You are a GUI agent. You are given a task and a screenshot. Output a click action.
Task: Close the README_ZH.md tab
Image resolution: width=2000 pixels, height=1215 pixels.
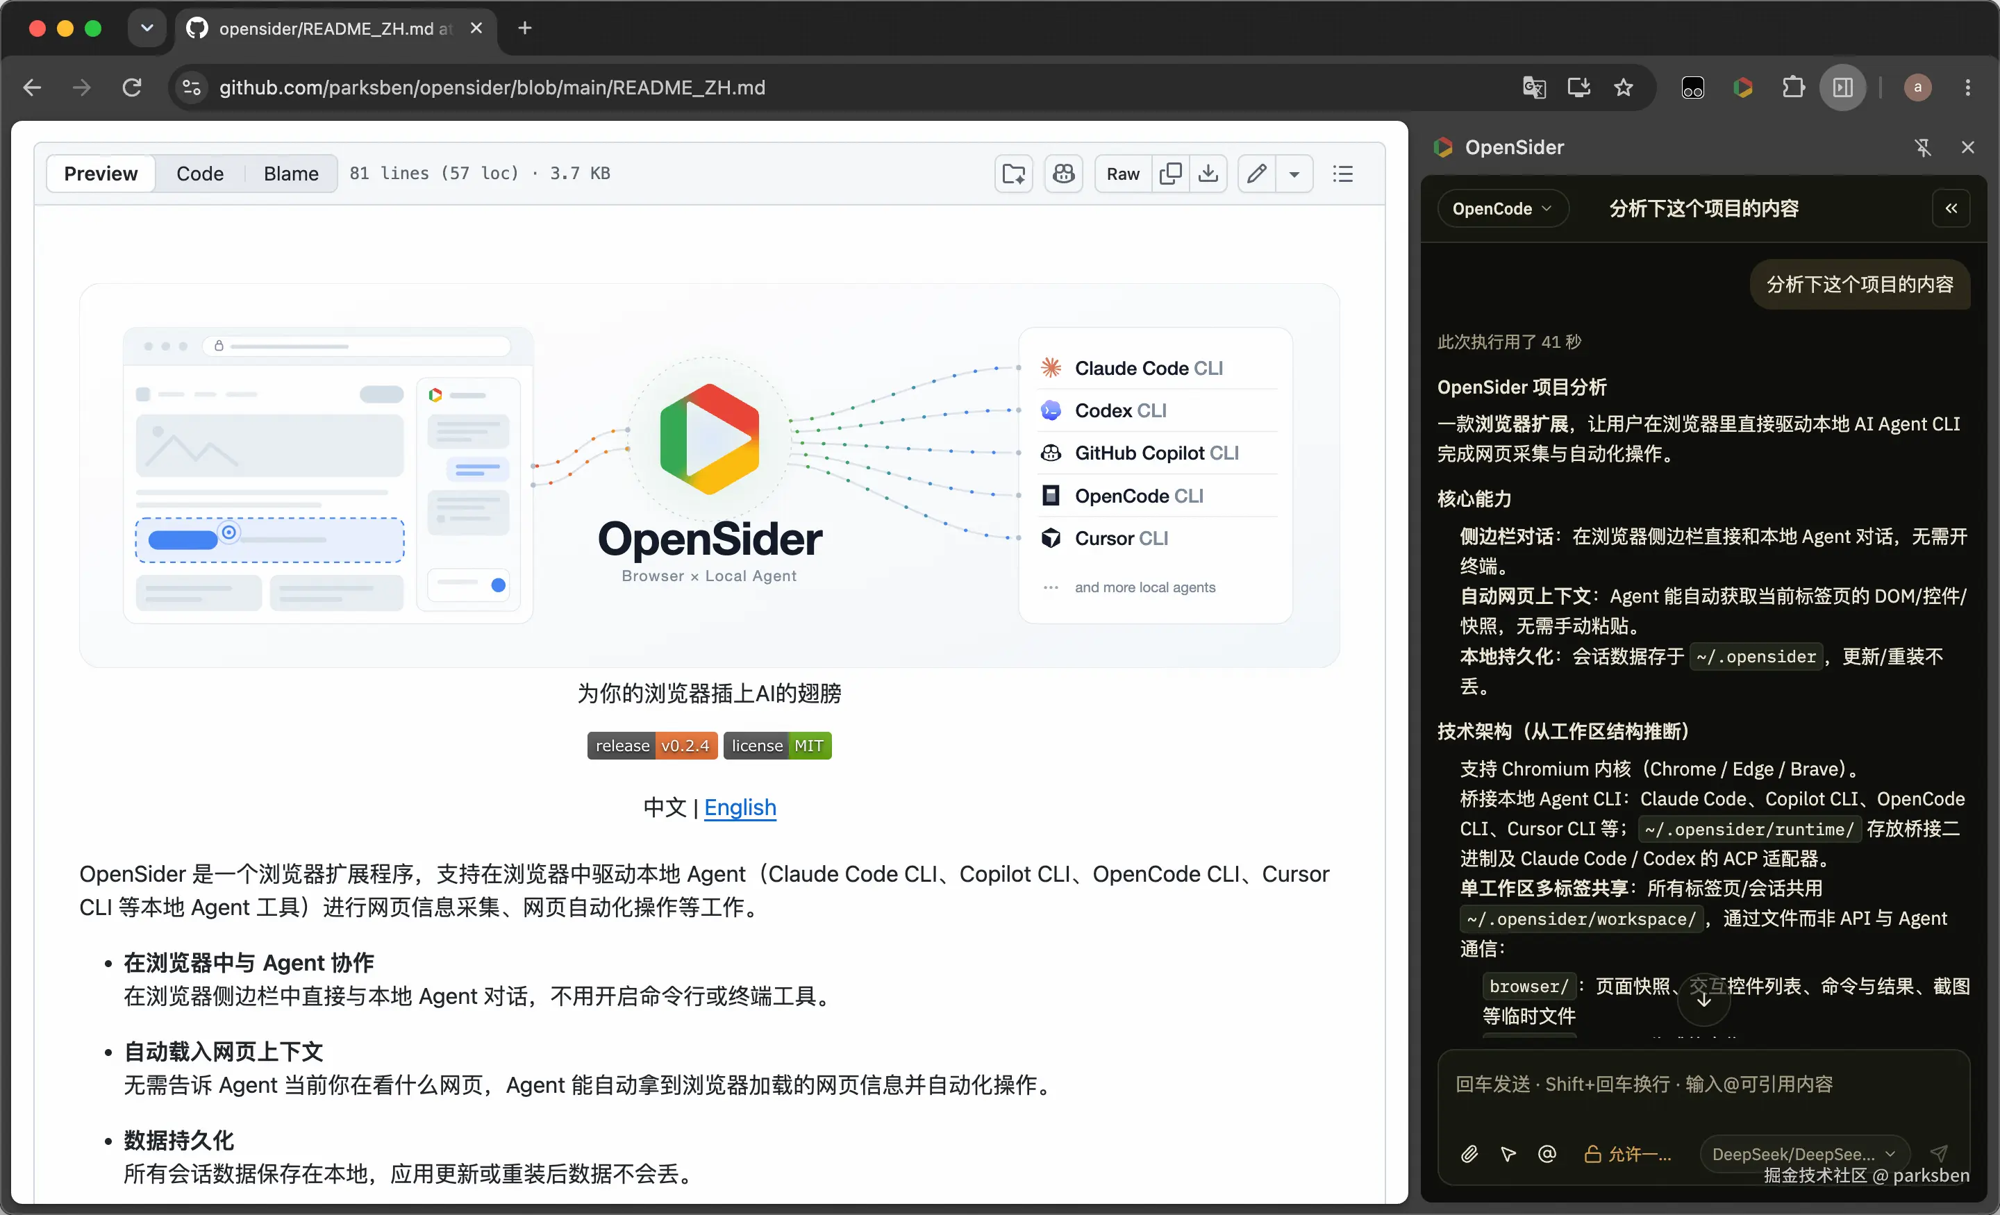(x=476, y=28)
